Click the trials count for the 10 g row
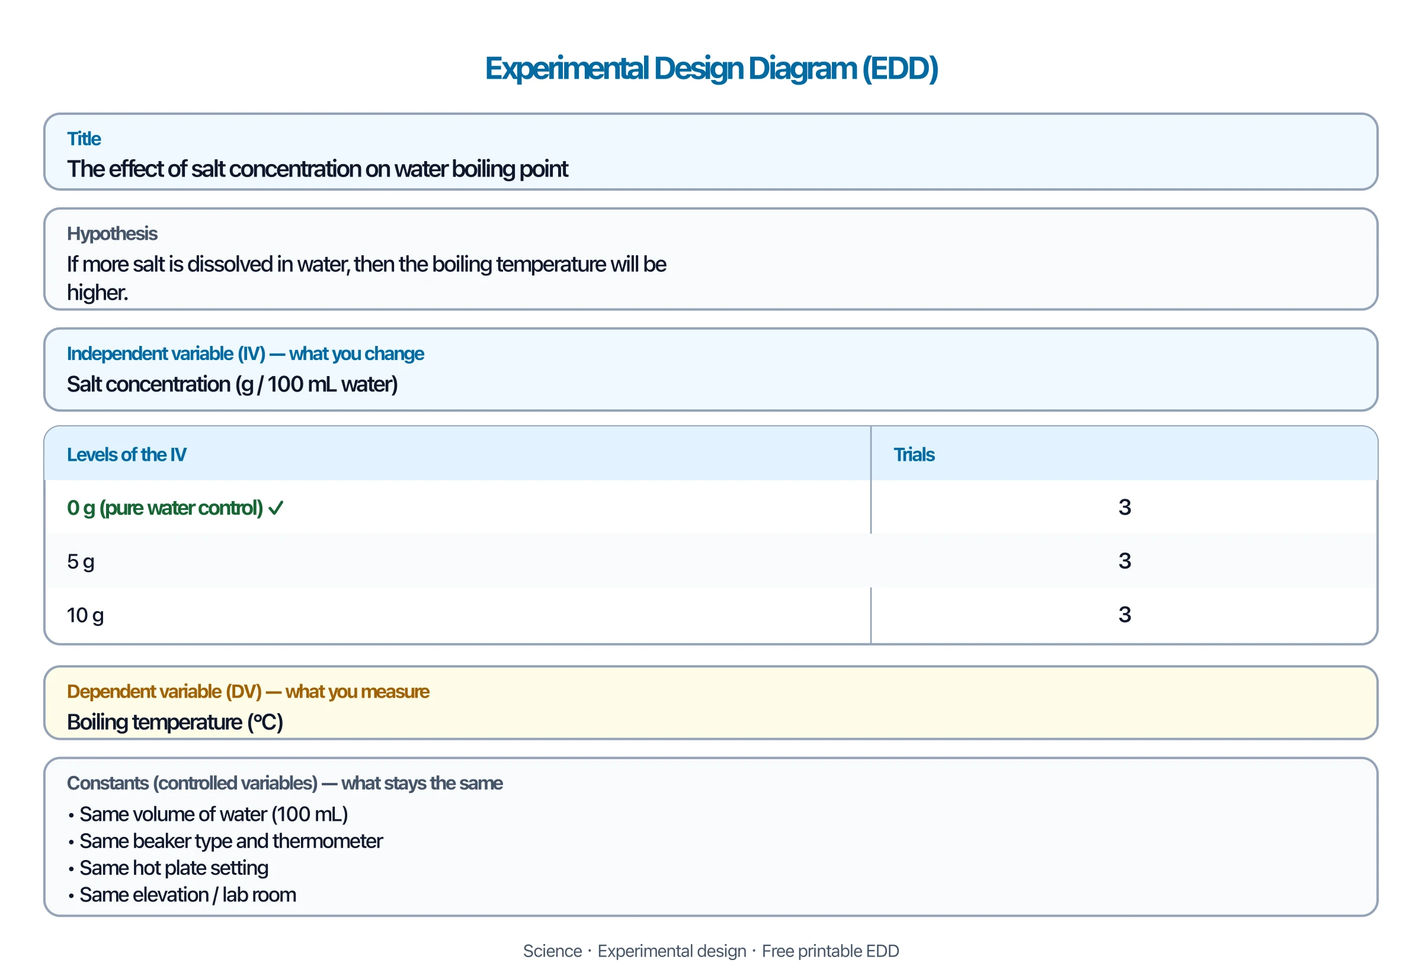The image size is (1422, 979). pos(1124,615)
